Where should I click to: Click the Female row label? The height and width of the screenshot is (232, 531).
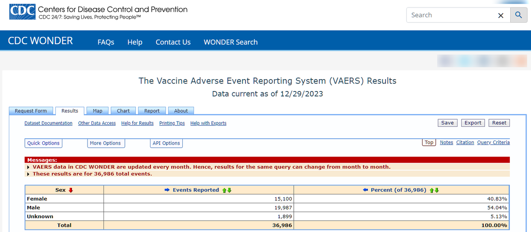(x=37, y=199)
